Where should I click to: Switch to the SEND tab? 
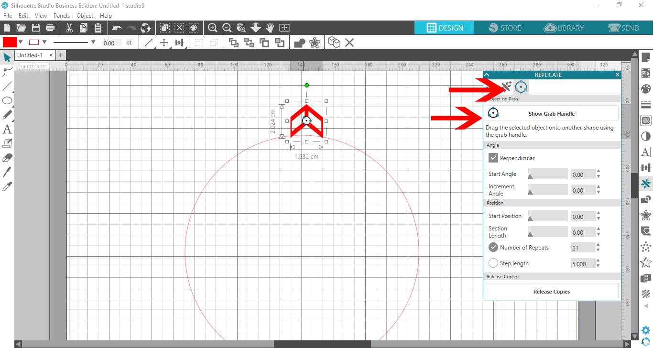point(623,28)
